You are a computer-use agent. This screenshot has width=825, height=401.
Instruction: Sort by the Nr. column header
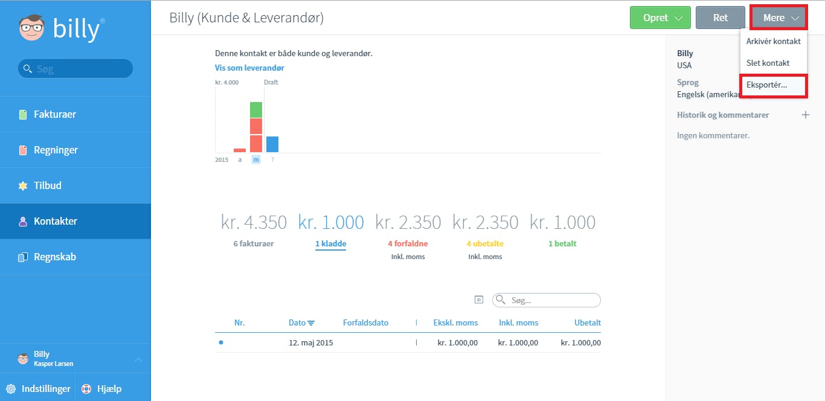(x=239, y=322)
